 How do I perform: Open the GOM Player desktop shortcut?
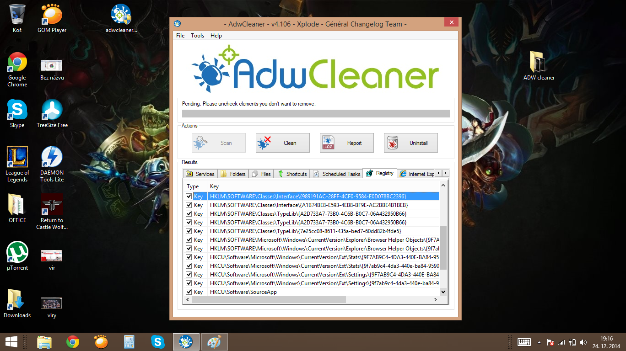(x=52, y=19)
